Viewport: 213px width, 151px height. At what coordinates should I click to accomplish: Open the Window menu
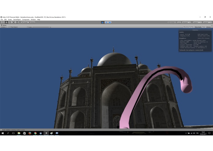tap(33, 20)
